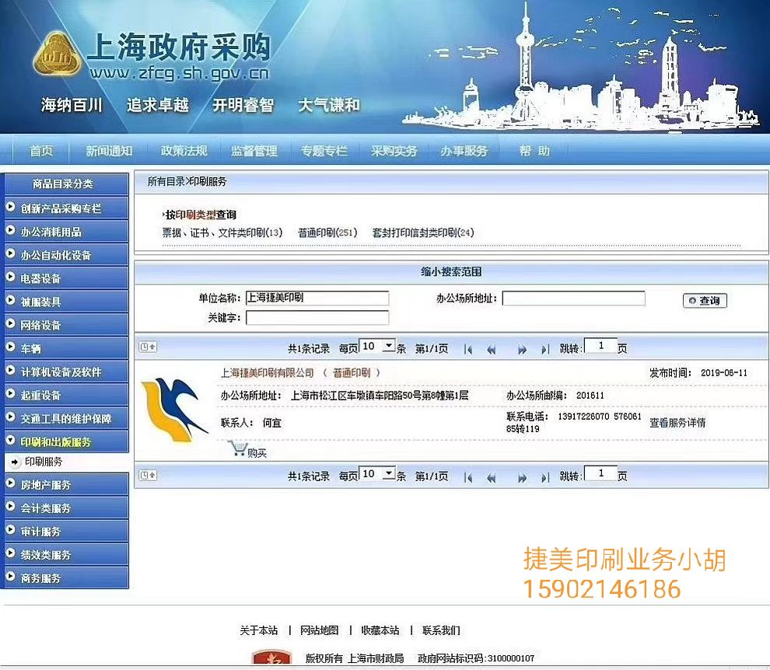770x670 pixels.
Task: Click previous page arrow in top pagination bar
Action: pyautogui.click(x=492, y=349)
